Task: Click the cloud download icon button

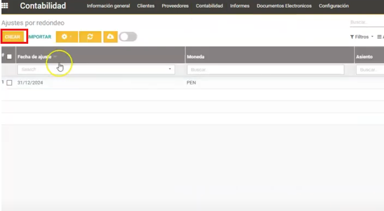Action: [x=110, y=37]
